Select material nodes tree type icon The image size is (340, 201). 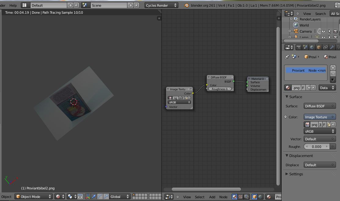tap(234, 197)
